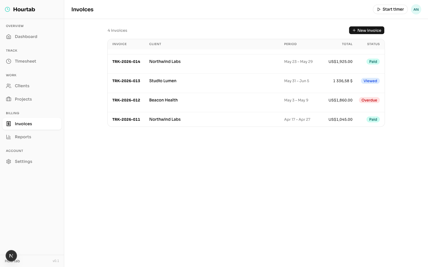428x267 pixels.
Task: Click the Paid badge for TRK-2026-014
Action: coord(373,62)
